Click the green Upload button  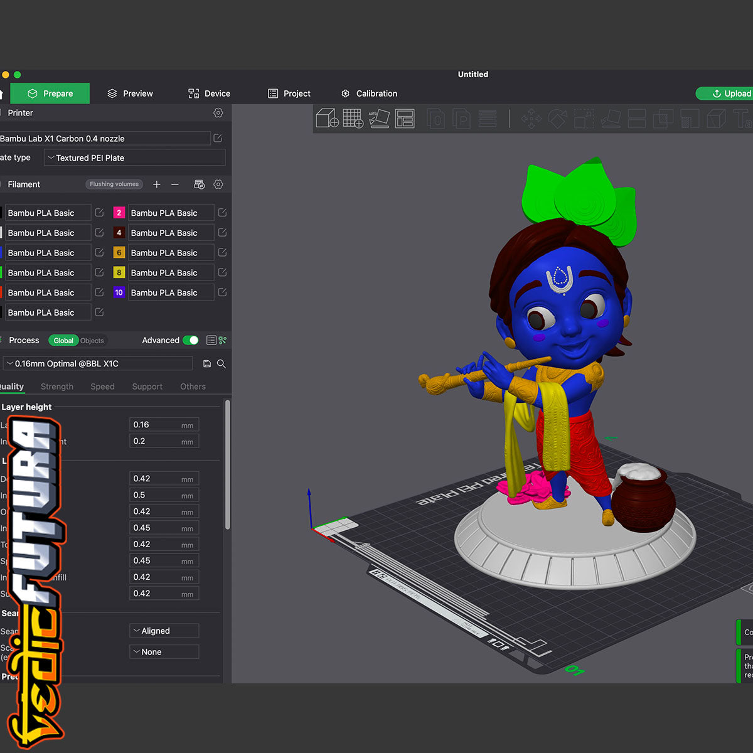coord(728,93)
